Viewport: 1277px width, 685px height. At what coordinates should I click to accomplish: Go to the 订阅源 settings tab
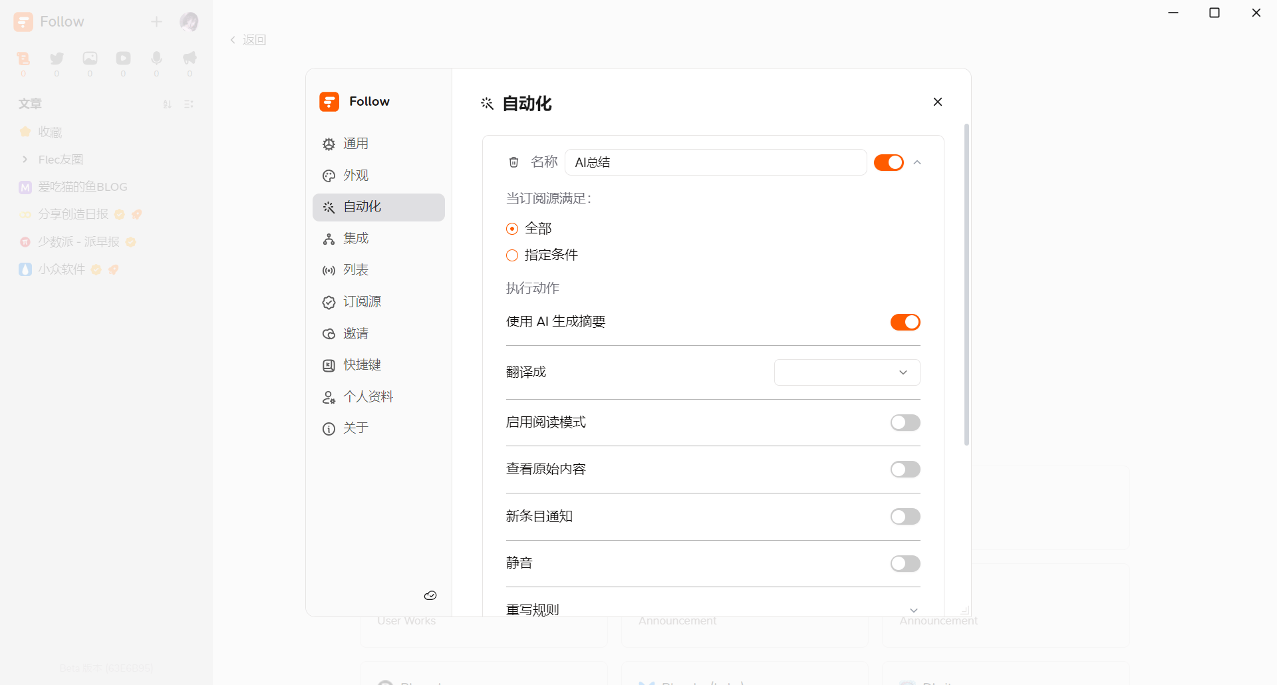coord(362,302)
